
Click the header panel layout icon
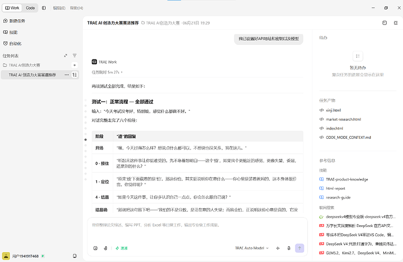[384, 23]
